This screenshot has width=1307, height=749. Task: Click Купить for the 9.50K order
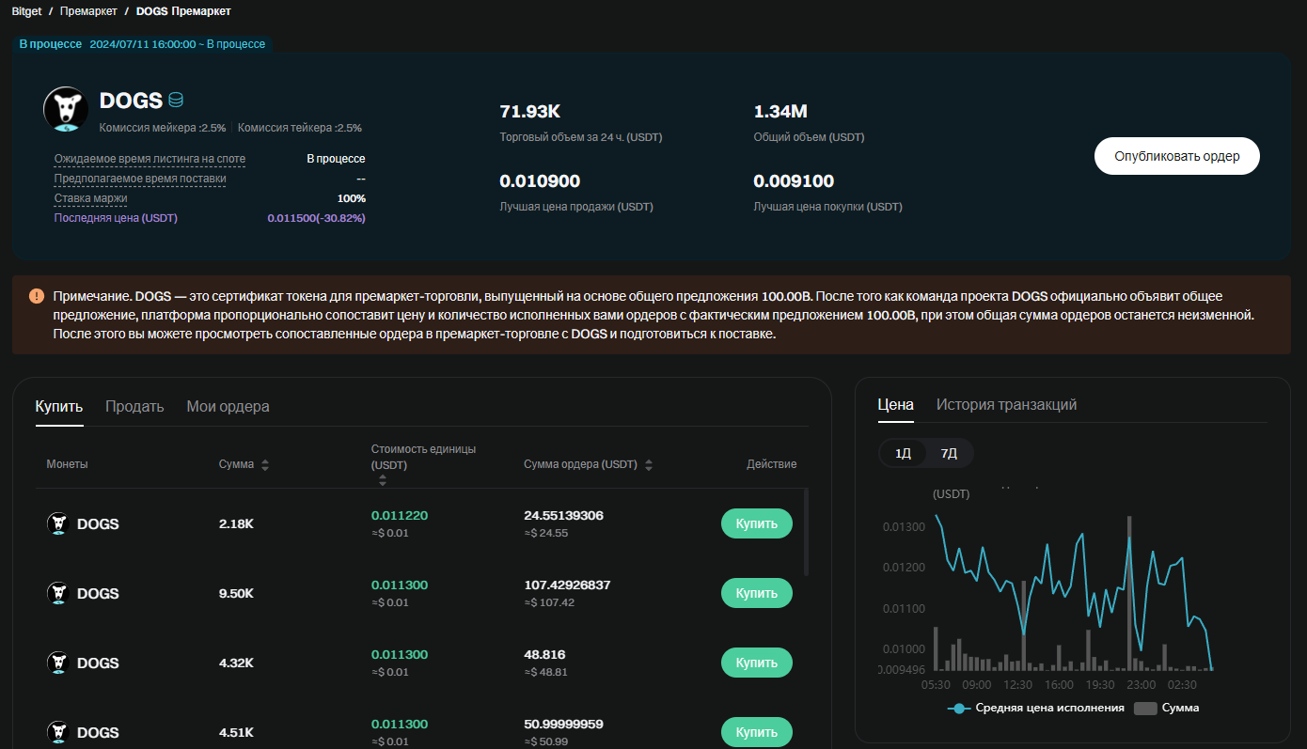[757, 593]
